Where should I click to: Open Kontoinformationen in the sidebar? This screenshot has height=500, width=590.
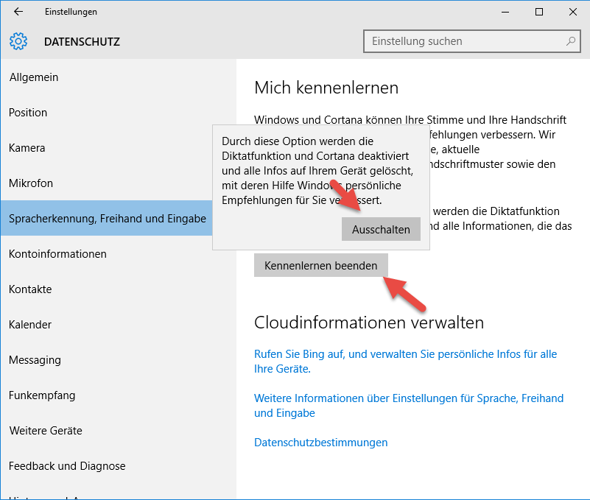[57, 254]
